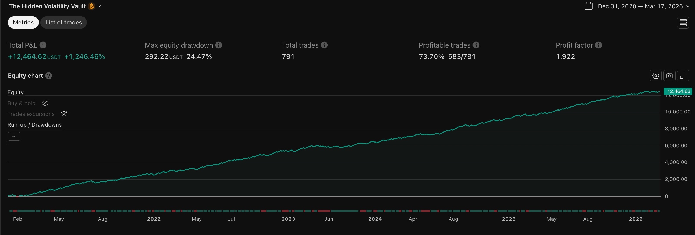Show info for Profitable trades
The height and width of the screenshot is (235, 695).
click(x=476, y=45)
